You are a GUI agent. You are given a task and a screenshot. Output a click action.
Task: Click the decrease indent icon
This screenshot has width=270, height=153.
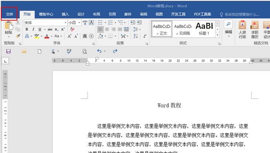pyautogui.click(x=133, y=22)
